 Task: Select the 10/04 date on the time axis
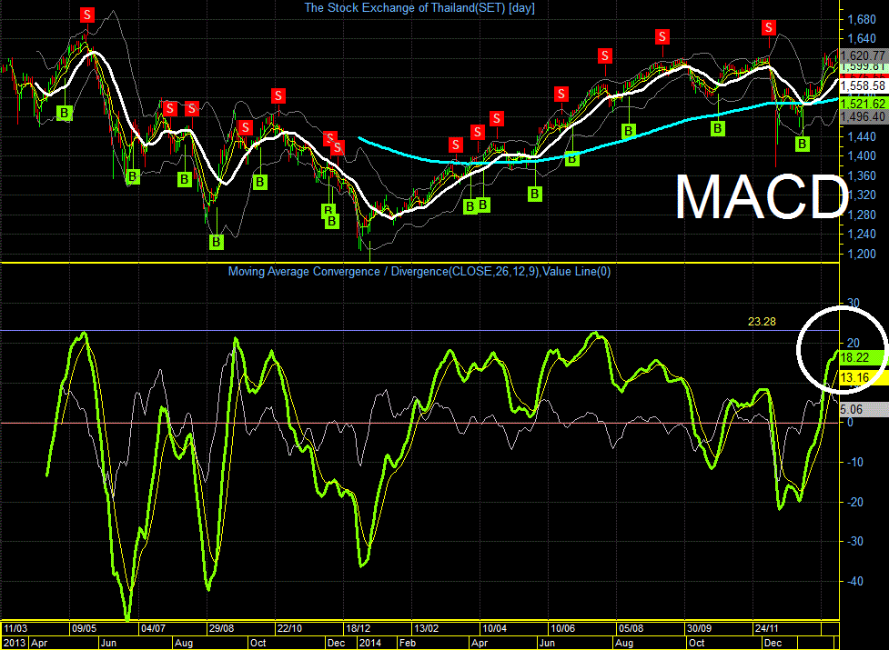494,628
